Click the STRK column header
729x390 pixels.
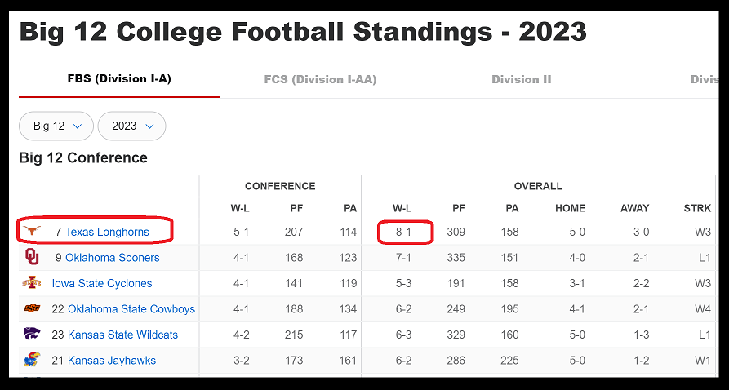click(697, 208)
